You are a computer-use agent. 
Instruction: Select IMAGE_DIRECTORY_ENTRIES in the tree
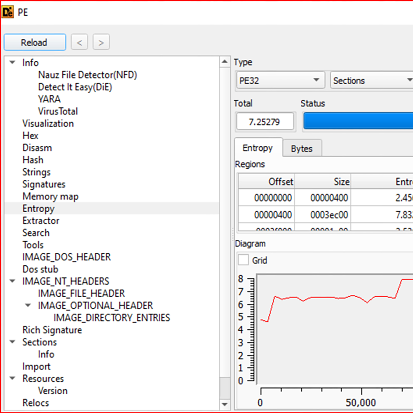coord(112,318)
